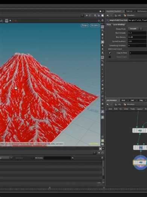The width and height of the screenshot is (147, 197).
Task: Switch to the Performance tab
Action: pyautogui.click(x=142, y=11)
